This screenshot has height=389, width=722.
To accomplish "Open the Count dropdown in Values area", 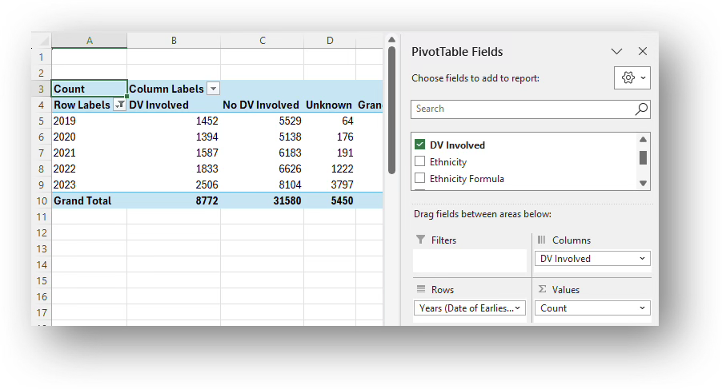I will point(642,308).
